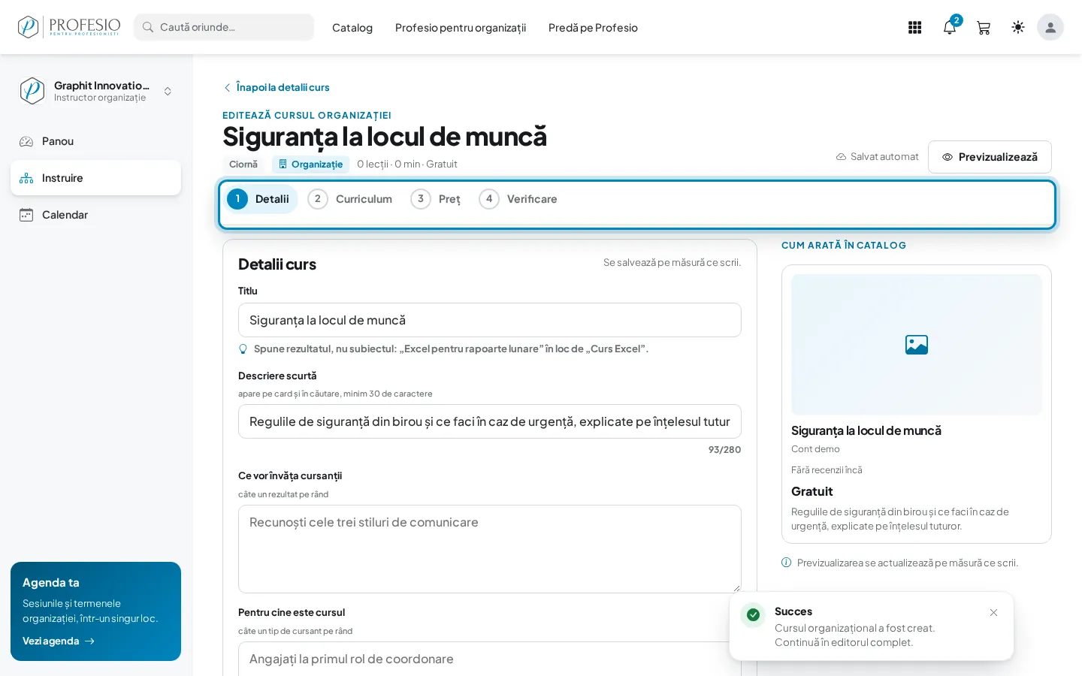Click the Organizație badge
1082x676 pixels.
pos(310,164)
